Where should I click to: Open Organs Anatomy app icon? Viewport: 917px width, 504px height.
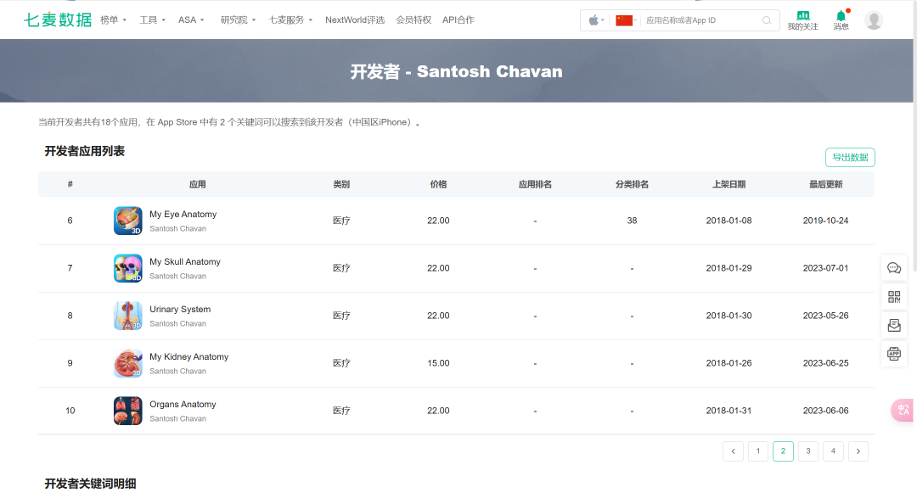click(128, 411)
